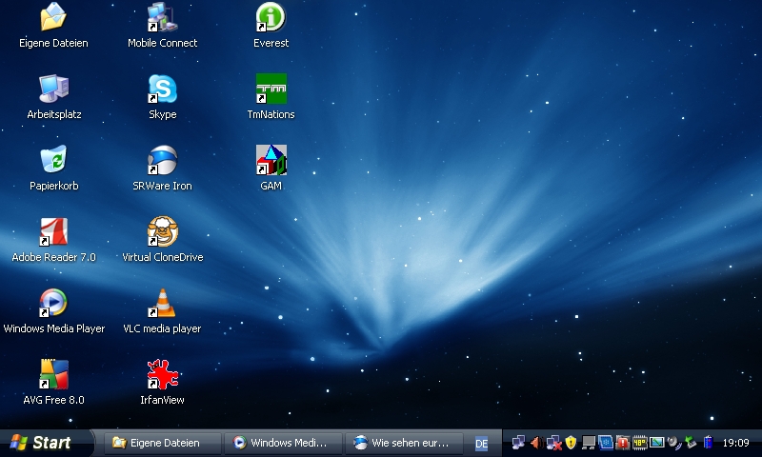Open the Adobe Reader 7.0 shortcut
Viewport: 762px width, 457px height.
pyautogui.click(x=53, y=232)
